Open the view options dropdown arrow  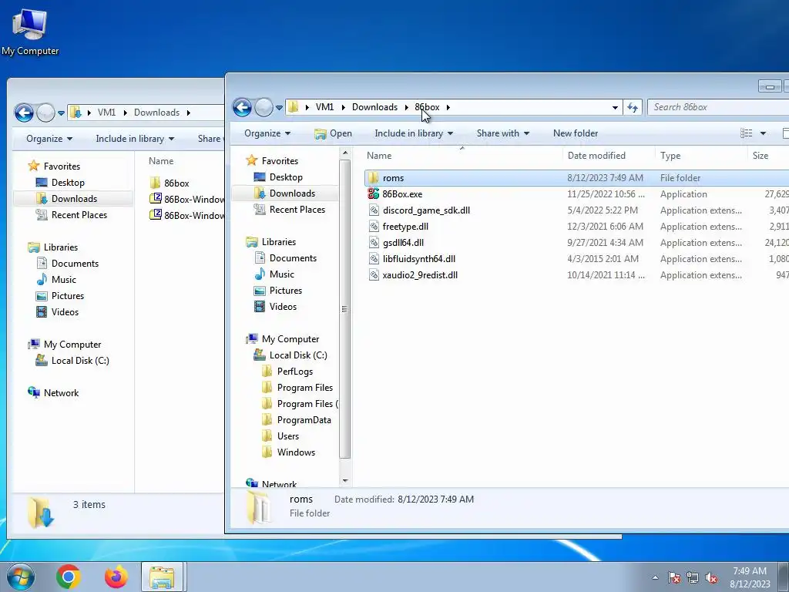click(763, 133)
